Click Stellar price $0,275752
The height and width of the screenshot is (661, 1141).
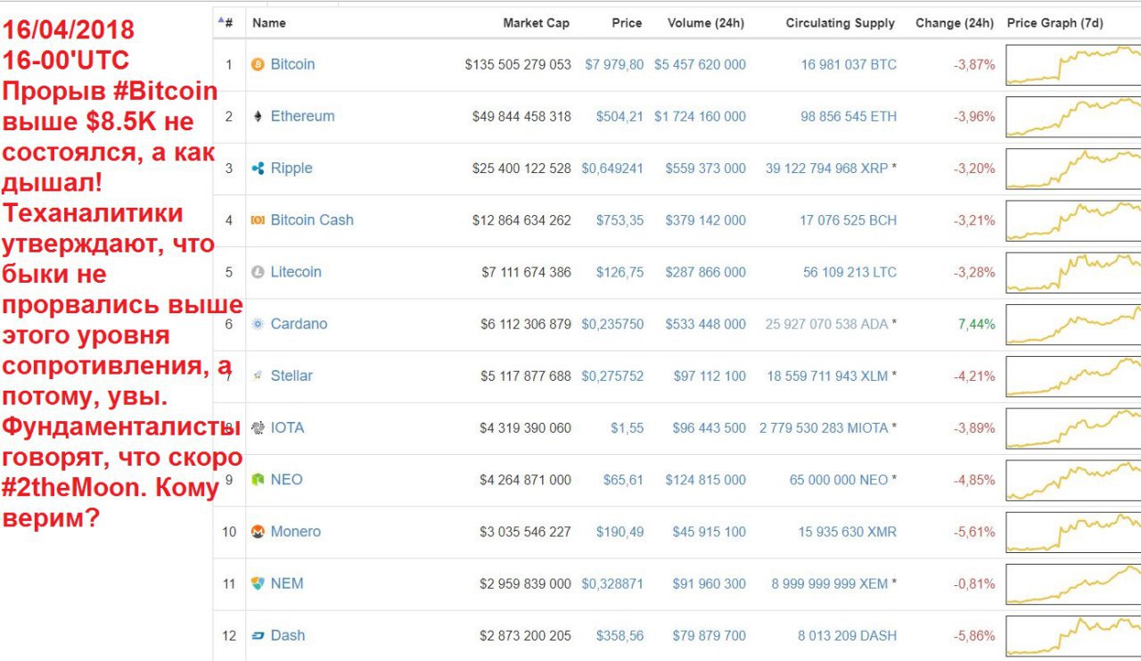pos(612,376)
